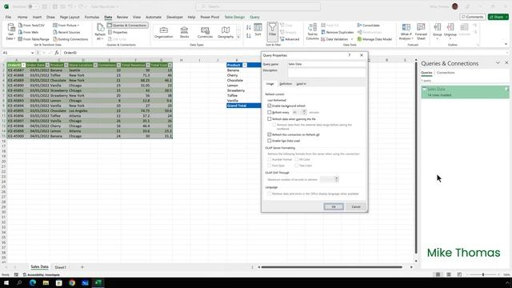Click the Share button
This screenshot has height=288, width=512.
pos(498,17)
